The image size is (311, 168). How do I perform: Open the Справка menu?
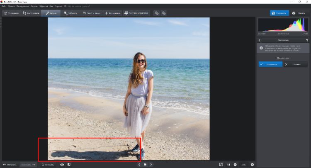pyautogui.click(x=58, y=6)
